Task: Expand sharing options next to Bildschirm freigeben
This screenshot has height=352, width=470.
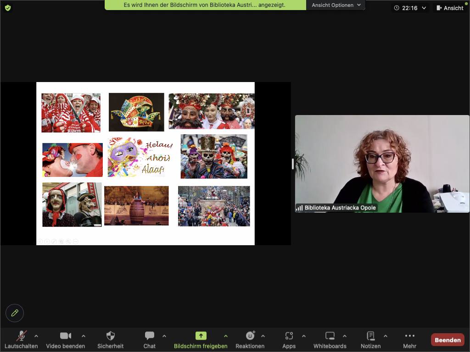Action: (227, 336)
